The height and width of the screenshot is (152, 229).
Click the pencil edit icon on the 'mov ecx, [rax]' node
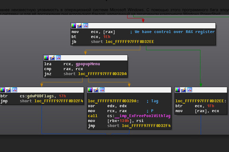click(80, 26)
